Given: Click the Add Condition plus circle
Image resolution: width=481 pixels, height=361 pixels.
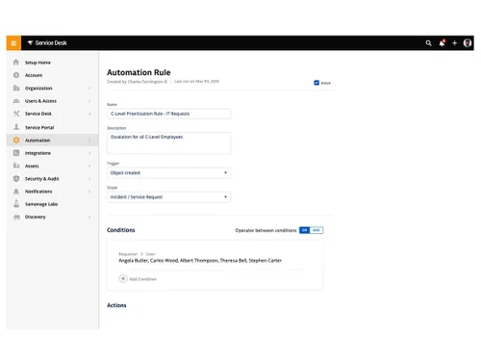Looking at the screenshot, I should pos(123,278).
